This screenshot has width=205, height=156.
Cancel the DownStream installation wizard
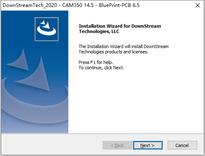click(x=182, y=145)
